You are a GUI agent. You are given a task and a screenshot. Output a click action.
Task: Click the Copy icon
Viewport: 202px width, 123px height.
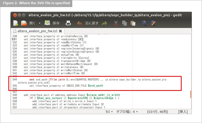(124, 23)
